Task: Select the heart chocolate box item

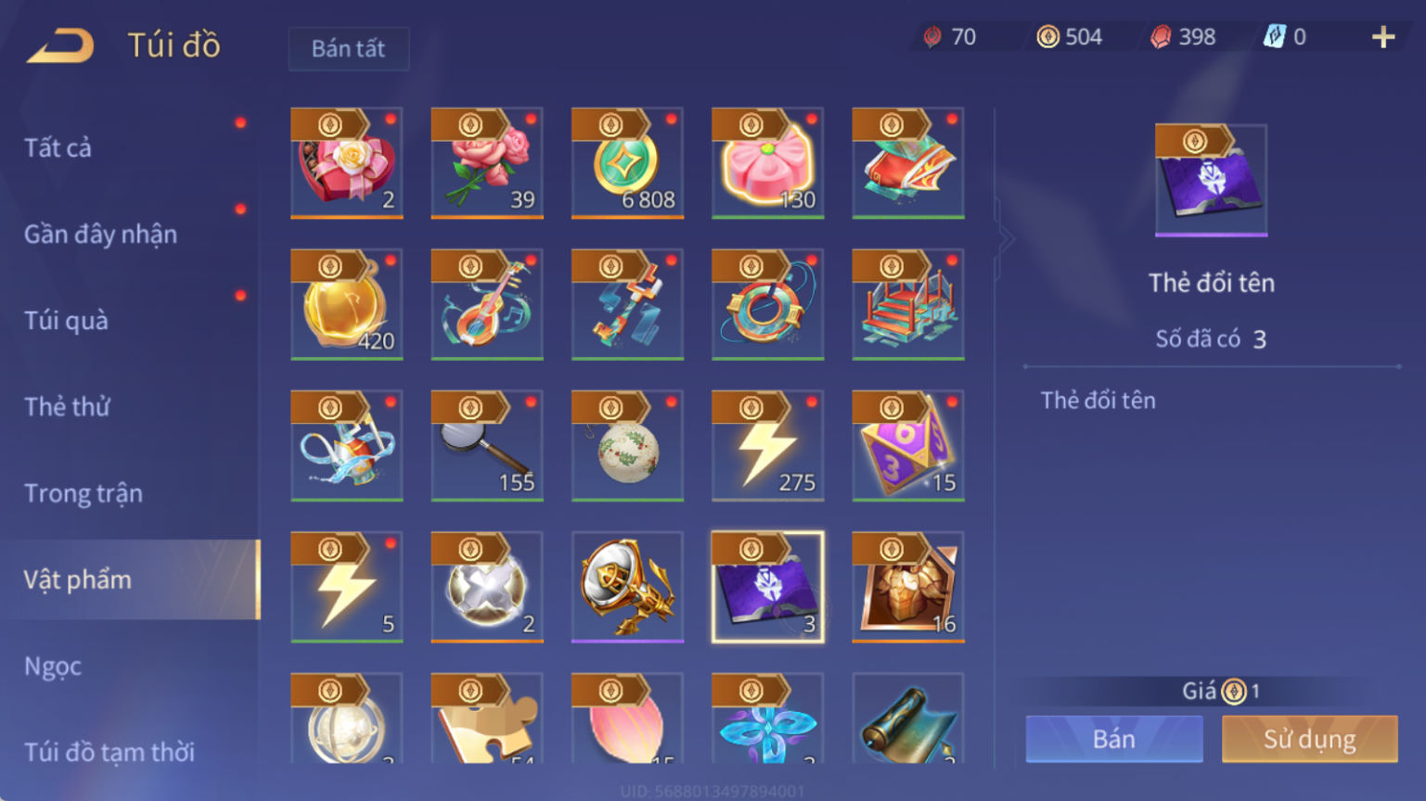Action: click(347, 163)
